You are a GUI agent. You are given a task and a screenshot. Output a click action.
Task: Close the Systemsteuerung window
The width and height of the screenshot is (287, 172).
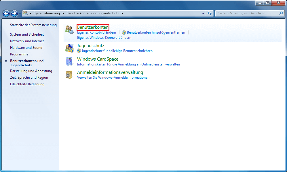(x=278, y=3)
